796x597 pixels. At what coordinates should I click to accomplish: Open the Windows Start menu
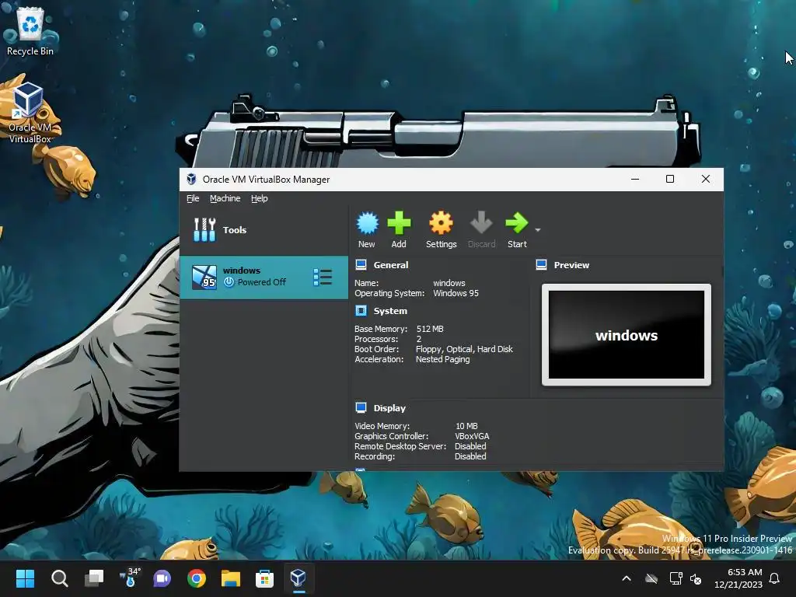click(25, 578)
